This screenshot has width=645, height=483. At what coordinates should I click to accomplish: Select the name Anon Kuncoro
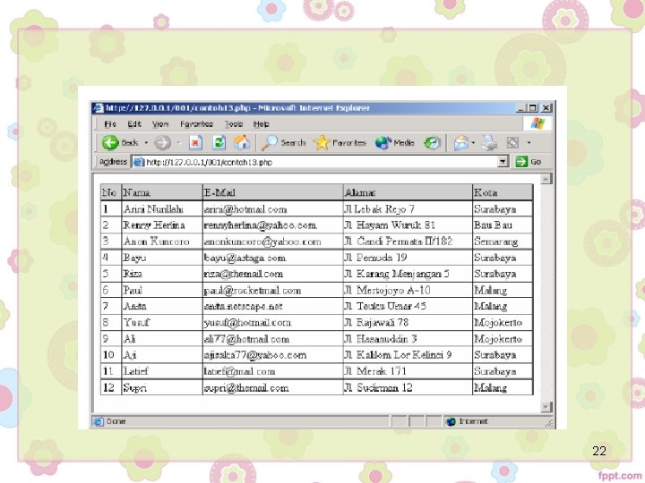pos(156,241)
